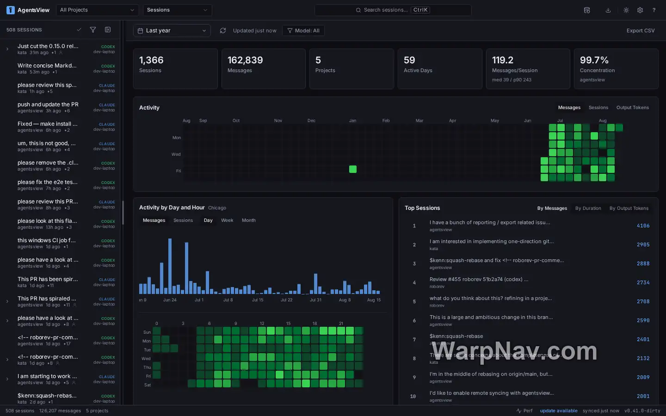This screenshot has width=666, height=416.
Task: Click the search magnifier icon
Action: pos(358,10)
